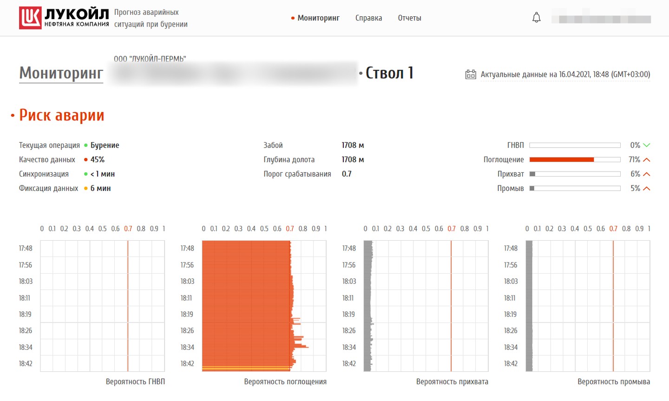Click the Порог срабатывания value 0.7
This screenshot has width=669, height=401.
[x=347, y=174]
